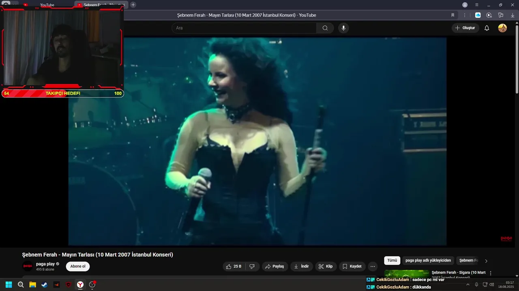Click the İndir download button

pyautogui.click(x=301, y=266)
